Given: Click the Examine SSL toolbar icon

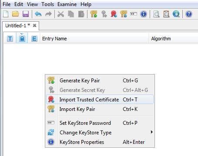Looking at the screenshot, I should (176, 14).
